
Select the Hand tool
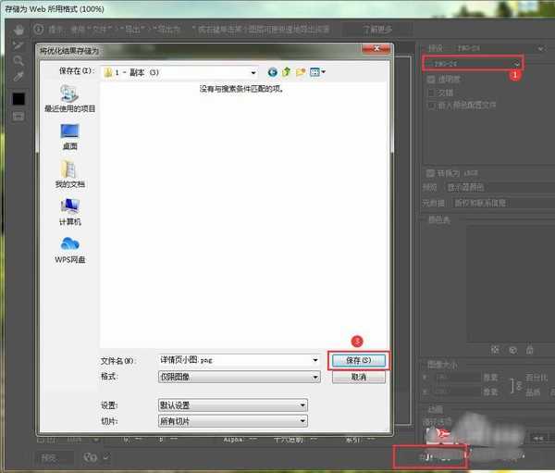pos(18,30)
